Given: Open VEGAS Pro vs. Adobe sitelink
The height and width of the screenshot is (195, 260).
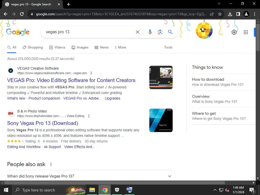Looking at the screenshot, I should (x=83, y=98).
